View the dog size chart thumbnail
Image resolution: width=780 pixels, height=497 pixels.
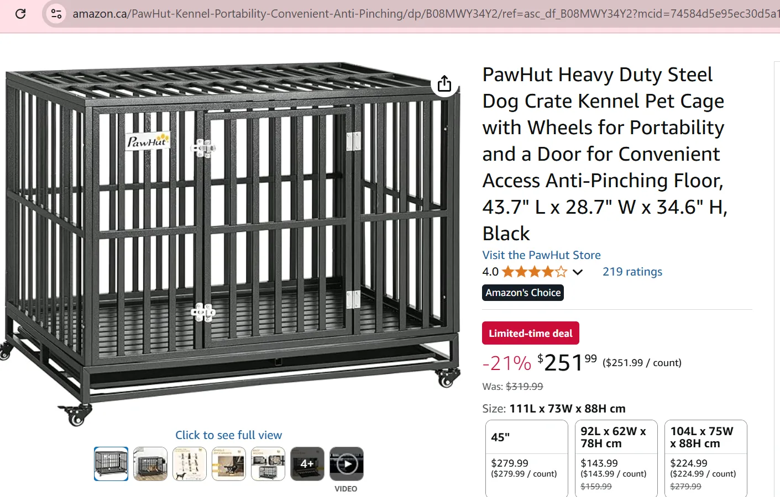point(190,464)
